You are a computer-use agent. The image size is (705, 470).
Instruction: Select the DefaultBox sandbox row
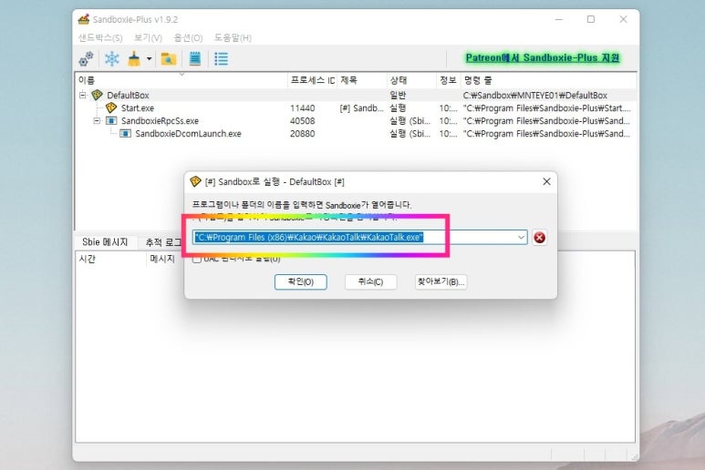(356, 95)
